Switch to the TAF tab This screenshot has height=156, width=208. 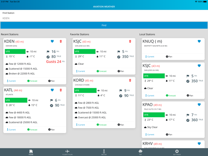click(x=140, y=152)
